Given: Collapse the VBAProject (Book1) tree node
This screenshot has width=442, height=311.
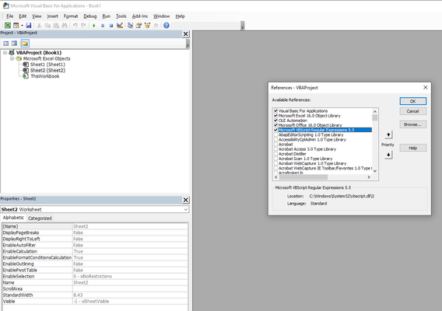Looking at the screenshot, I should 5,53.
